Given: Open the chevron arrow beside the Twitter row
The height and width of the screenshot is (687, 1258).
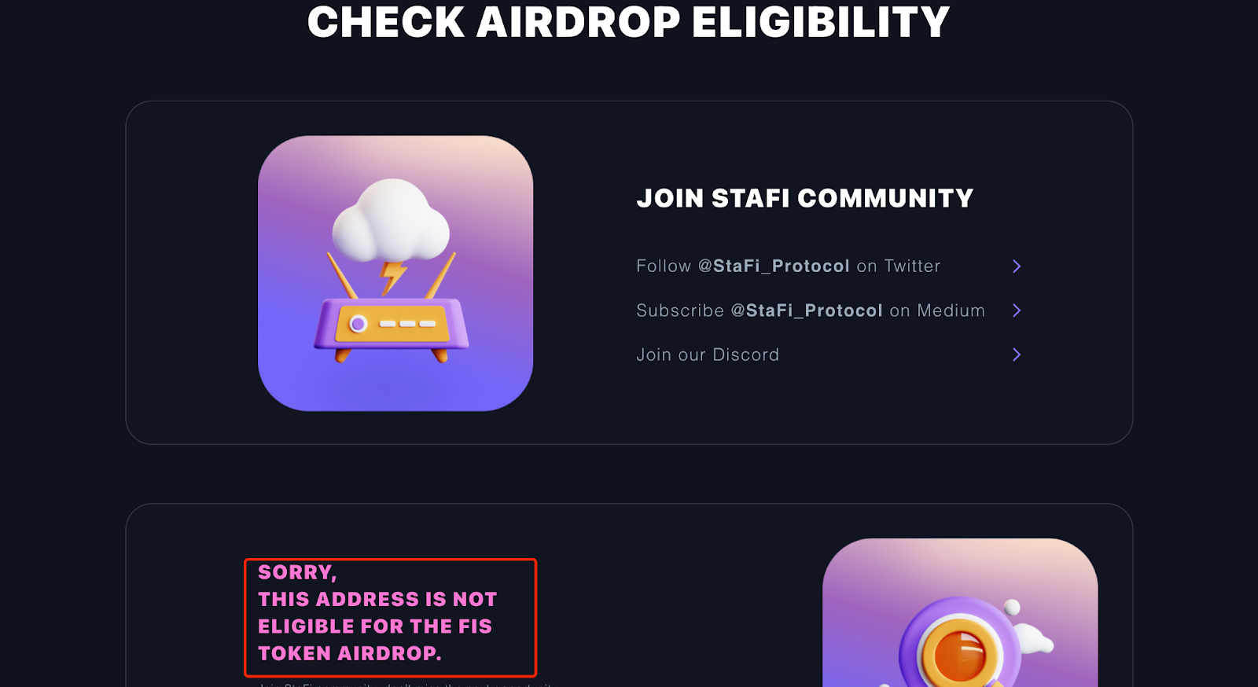Looking at the screenshot, I should 1017,266.
